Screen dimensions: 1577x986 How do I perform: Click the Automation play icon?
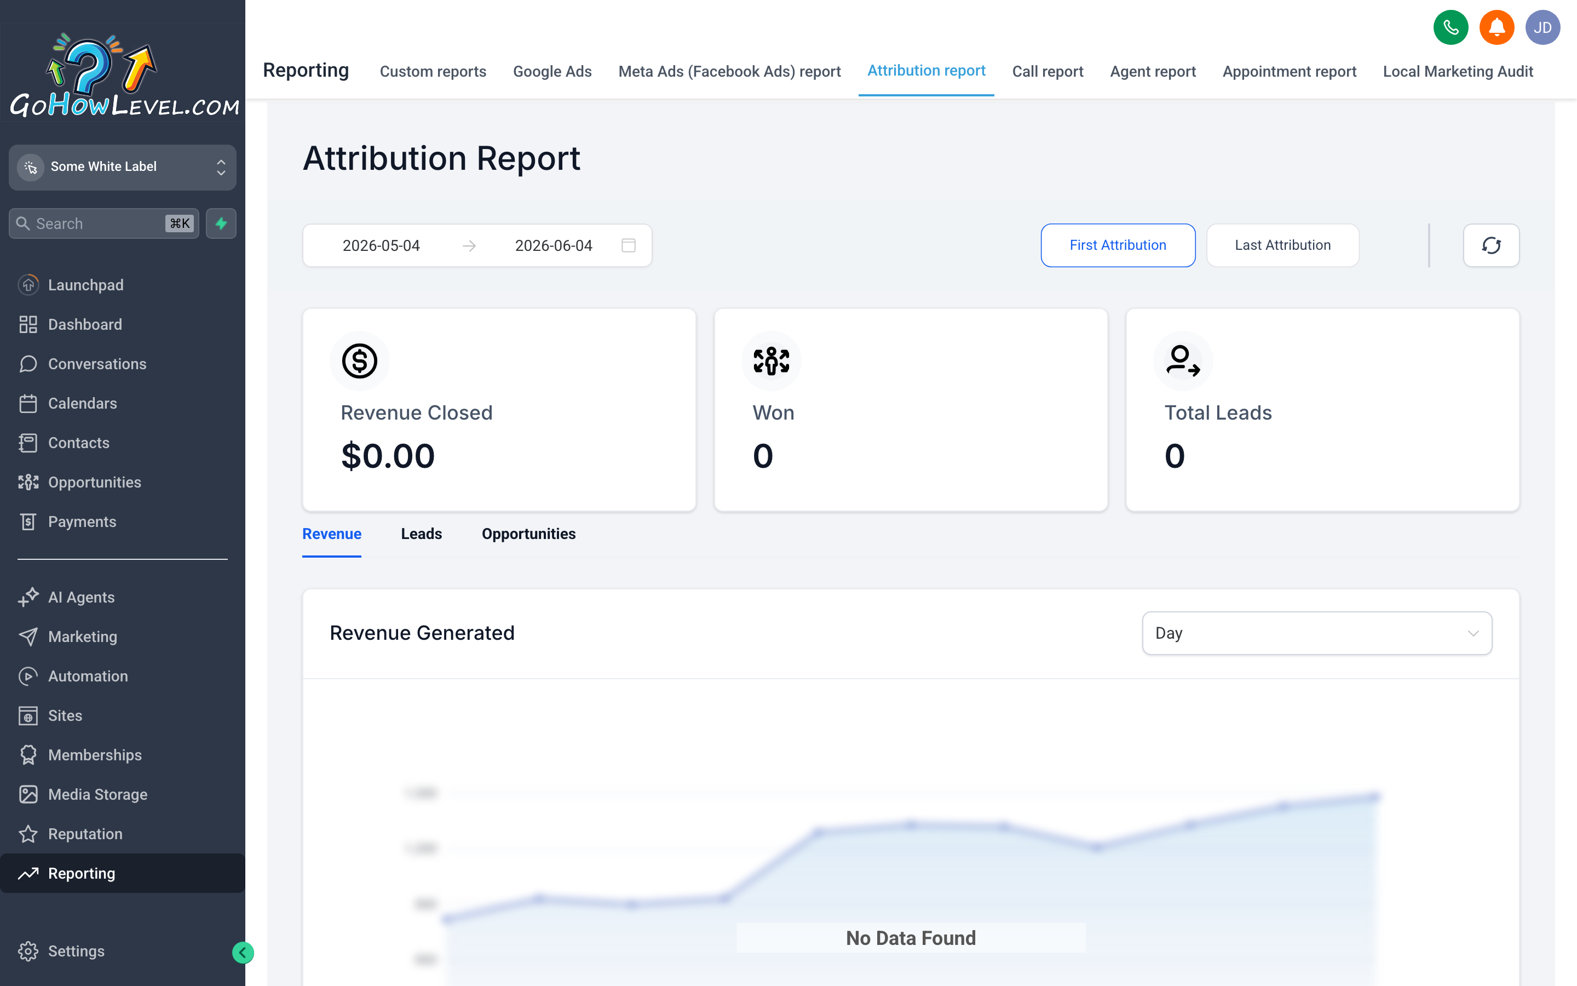(28, 677)
